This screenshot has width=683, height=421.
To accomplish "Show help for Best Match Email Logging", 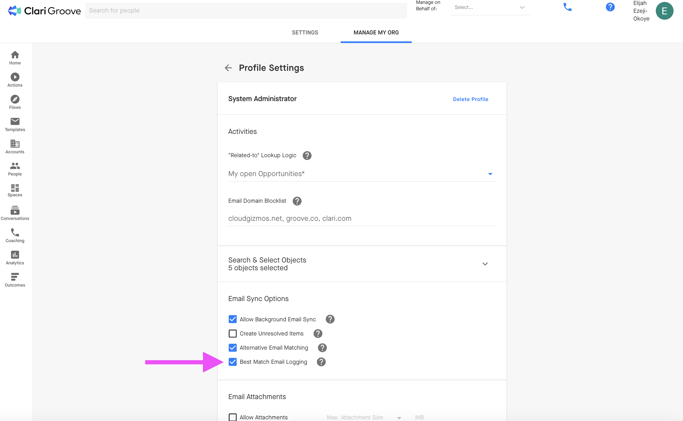I will (x=321, y=362).
